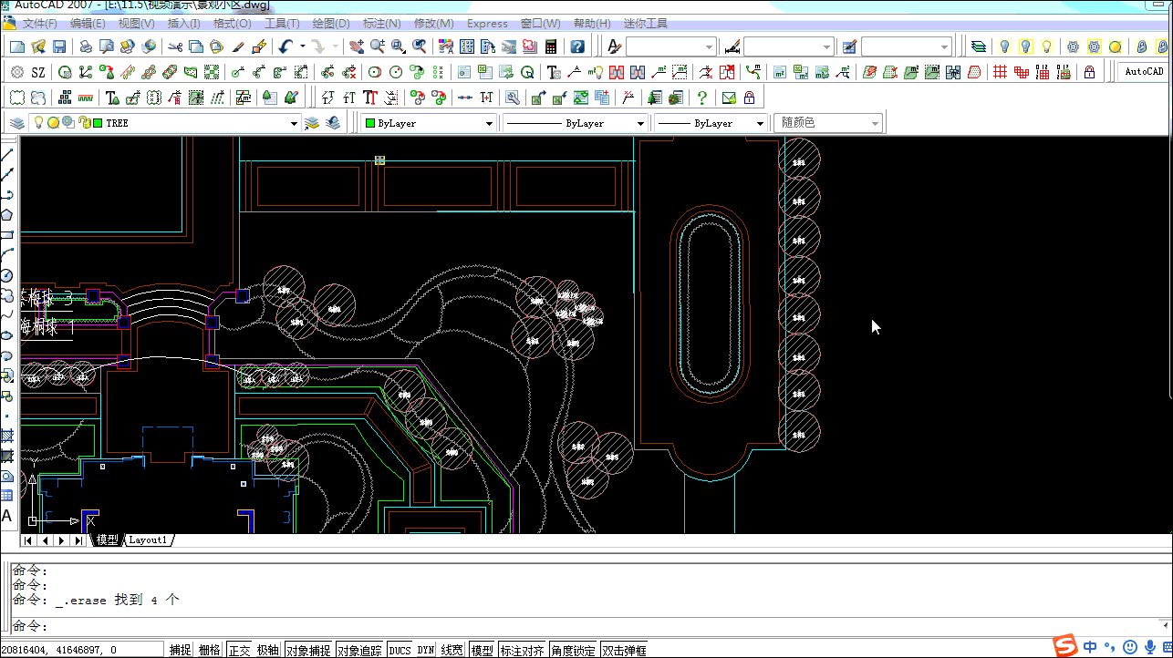Open the 绘图(D) menu
1173x658 pixels.
[x=331, y=24]
